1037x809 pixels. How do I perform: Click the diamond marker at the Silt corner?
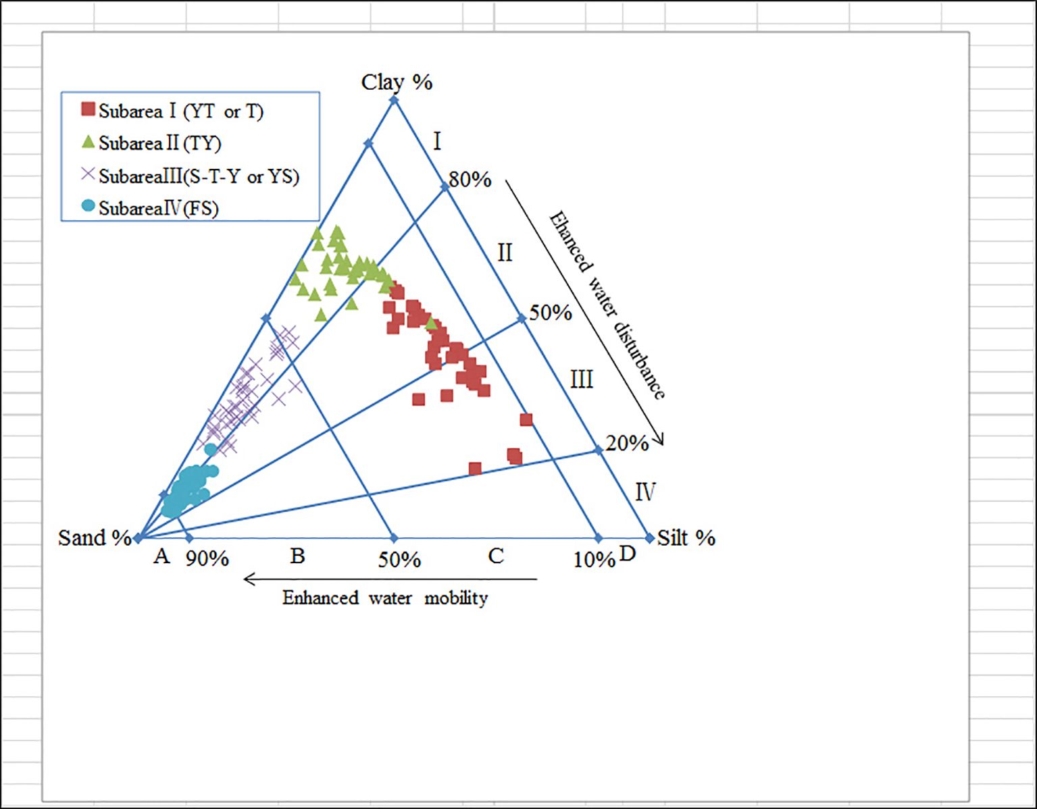tap(649, 538)
